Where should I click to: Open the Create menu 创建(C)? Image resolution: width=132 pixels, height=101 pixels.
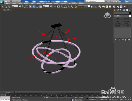(33, 3)
